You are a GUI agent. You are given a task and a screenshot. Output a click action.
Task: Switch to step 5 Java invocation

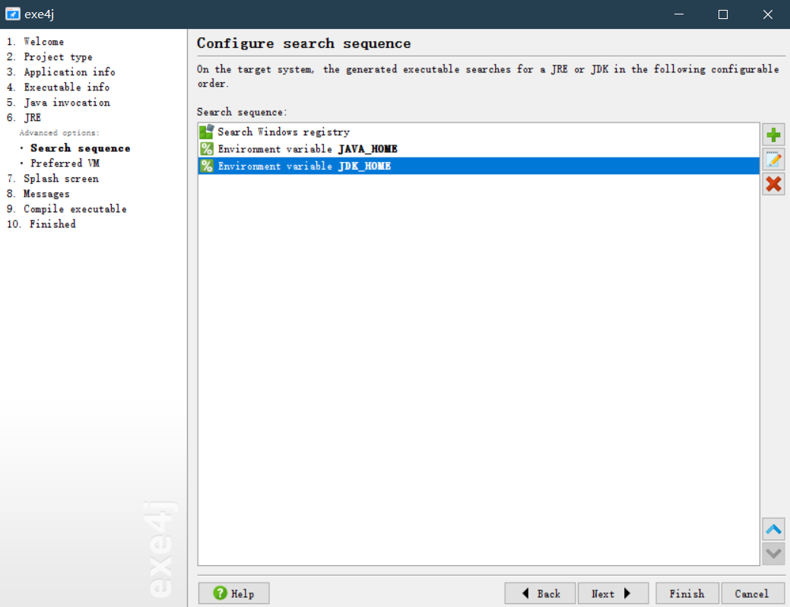[59, 102]
